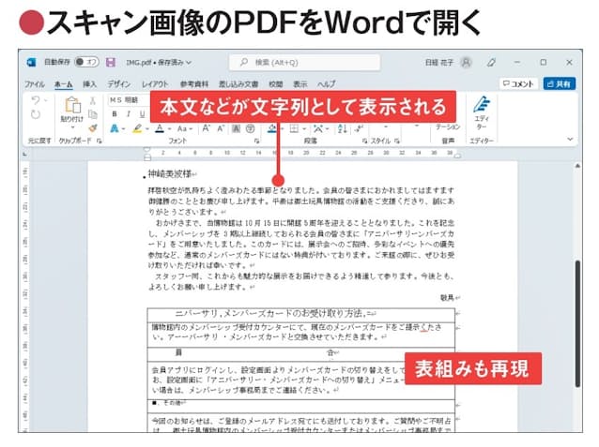The width and height of the screenshot is (599, 447).
Task: Click the enclosed character circle icon
Action: pyautogui.click(x=251, y=128)
